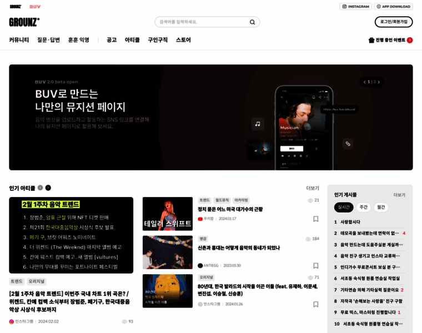Click the 오리지널 tag under featured article
Viewport: 422px width, 333px height.
36,281
